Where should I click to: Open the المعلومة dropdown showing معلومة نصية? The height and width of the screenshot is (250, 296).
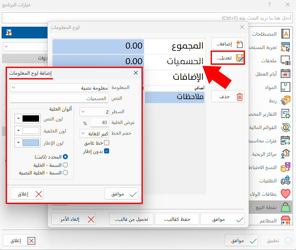[59, 87]
